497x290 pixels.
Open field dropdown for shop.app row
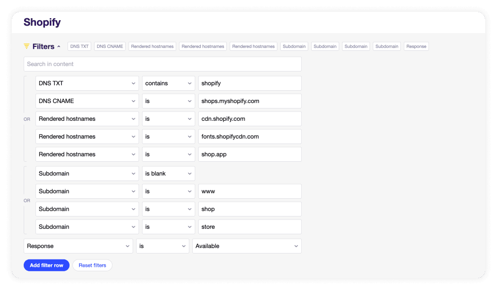coord(87,154)
